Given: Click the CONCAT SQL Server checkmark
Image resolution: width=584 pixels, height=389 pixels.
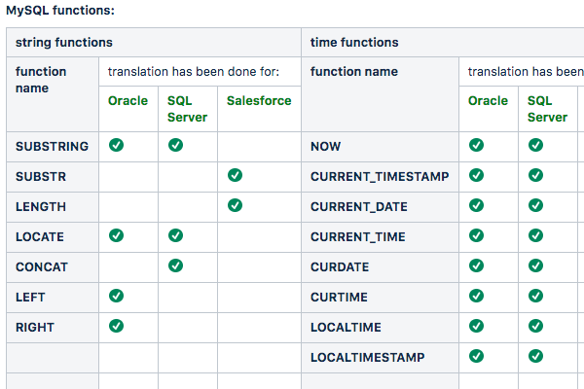Looking at the screenshot, I should tap(175, 266).
